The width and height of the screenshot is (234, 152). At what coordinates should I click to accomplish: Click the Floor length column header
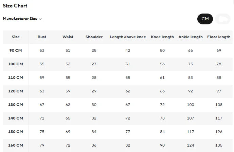[219, 37]
